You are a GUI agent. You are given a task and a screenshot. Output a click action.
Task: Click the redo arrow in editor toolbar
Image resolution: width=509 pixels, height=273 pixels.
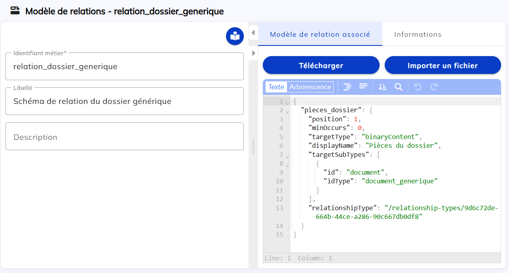pos(434,87)
